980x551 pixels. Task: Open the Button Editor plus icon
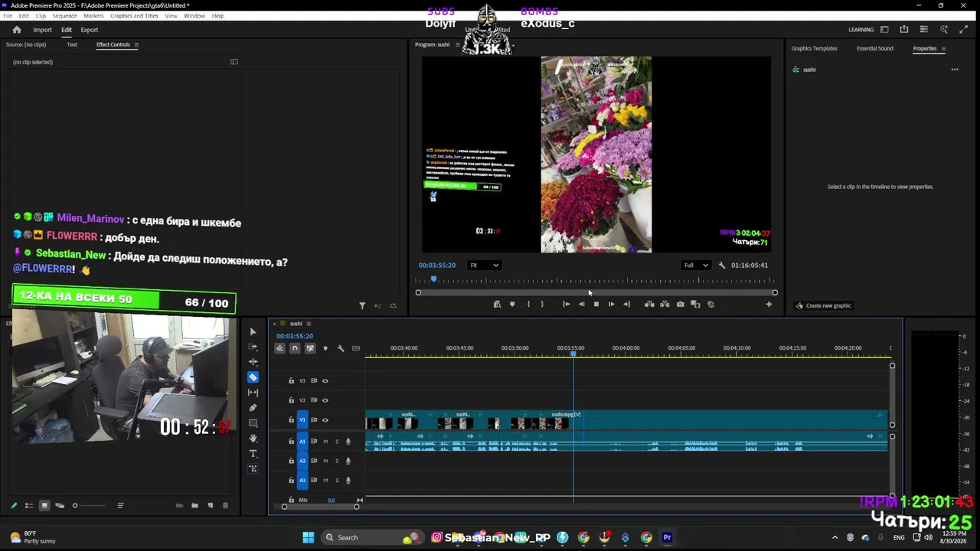pyautogui.click(x=769, y=305)
